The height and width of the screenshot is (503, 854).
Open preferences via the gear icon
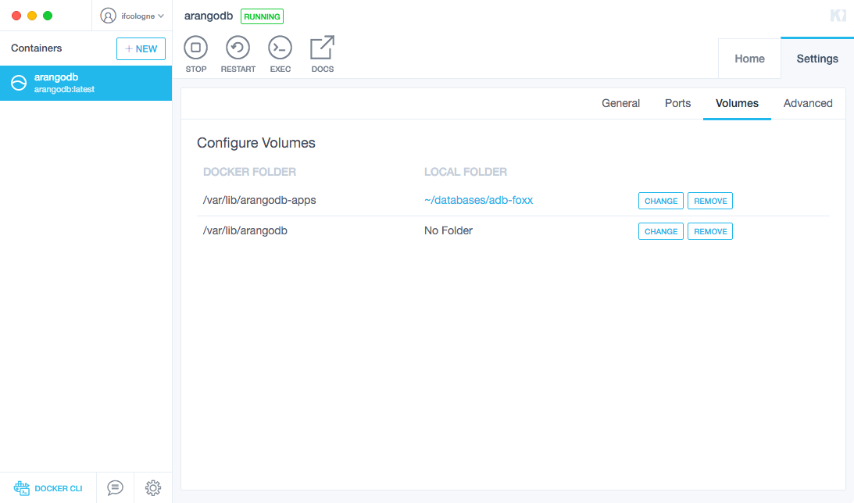(153, 487)
